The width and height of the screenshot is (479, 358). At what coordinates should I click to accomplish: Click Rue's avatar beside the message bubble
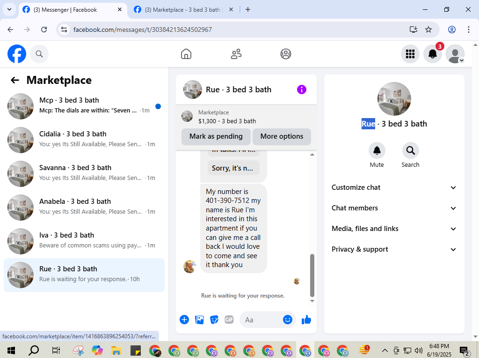pyautogui.click(x=189, y=267)
